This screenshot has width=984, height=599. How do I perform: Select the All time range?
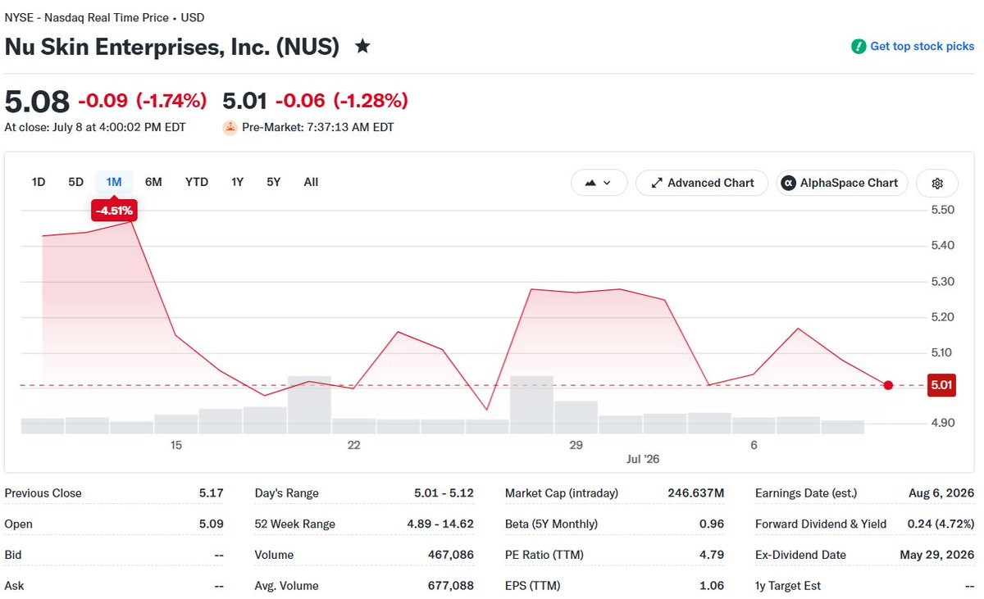pos(311,182)
